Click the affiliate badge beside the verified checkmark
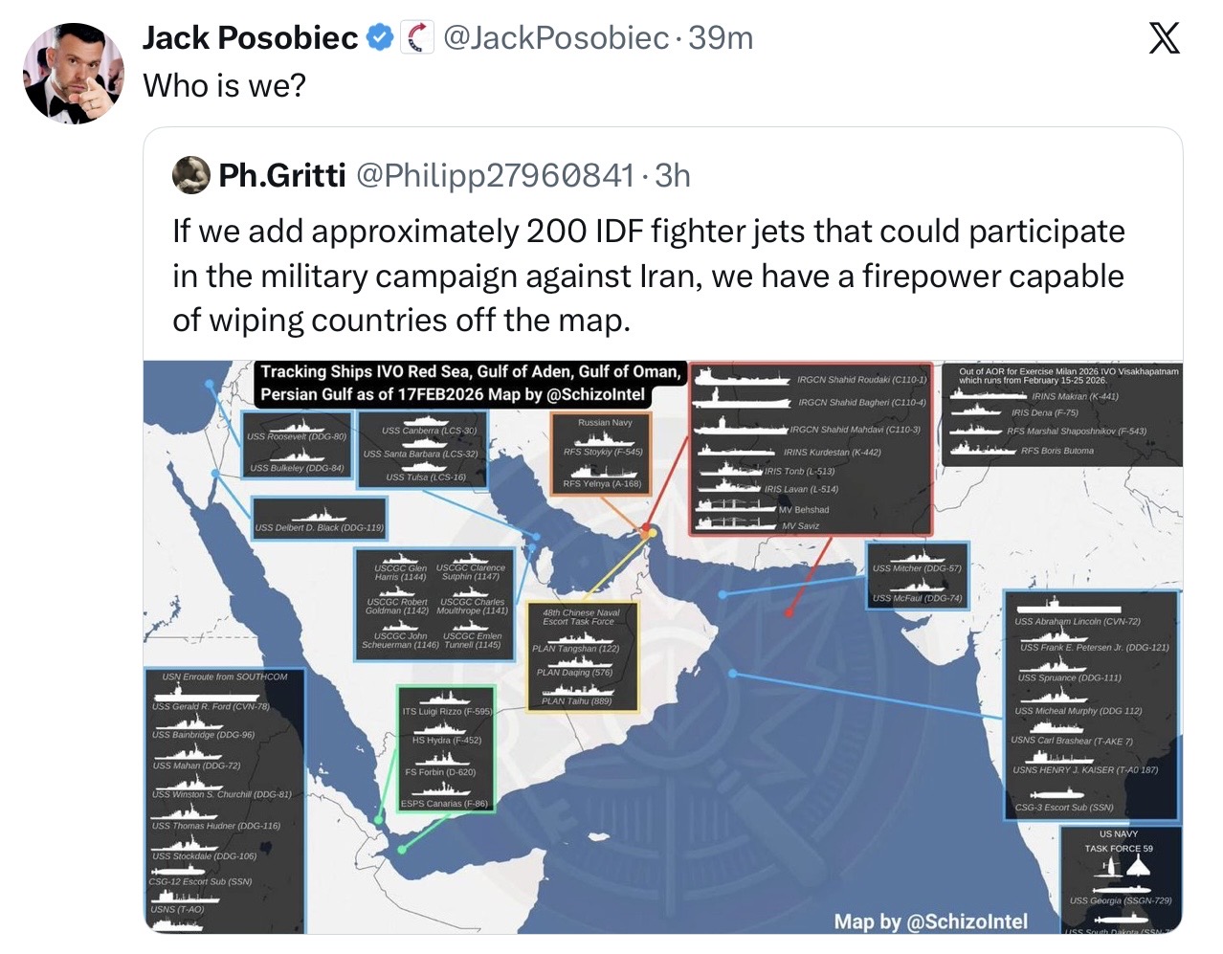The height and width of the screenshot is (954, 1223). click(416, 38)
